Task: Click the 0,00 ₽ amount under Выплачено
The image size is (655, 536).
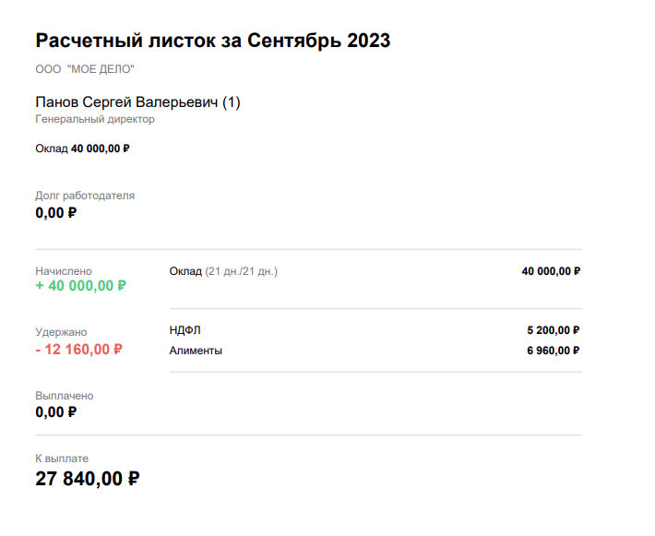Action: click(x=55, y=412)
